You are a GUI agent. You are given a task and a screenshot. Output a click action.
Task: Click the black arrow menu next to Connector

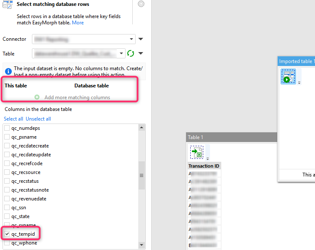point(141,39)
